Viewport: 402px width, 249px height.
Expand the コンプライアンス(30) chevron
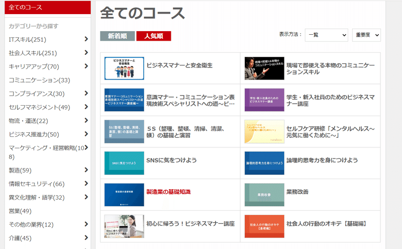[86, 93]
